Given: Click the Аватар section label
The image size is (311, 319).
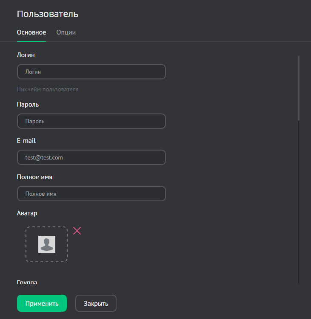Looking at the screenshot, I should pos(28,213).
